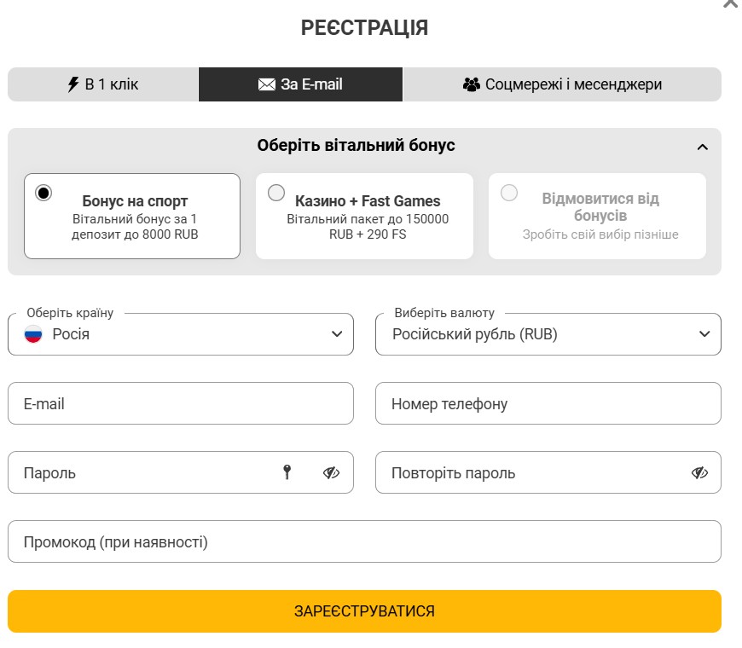Image resolution: width=742 pixels, height=648 pixels.
Task: Click the key icon in password field
Action: coord(287,472)
